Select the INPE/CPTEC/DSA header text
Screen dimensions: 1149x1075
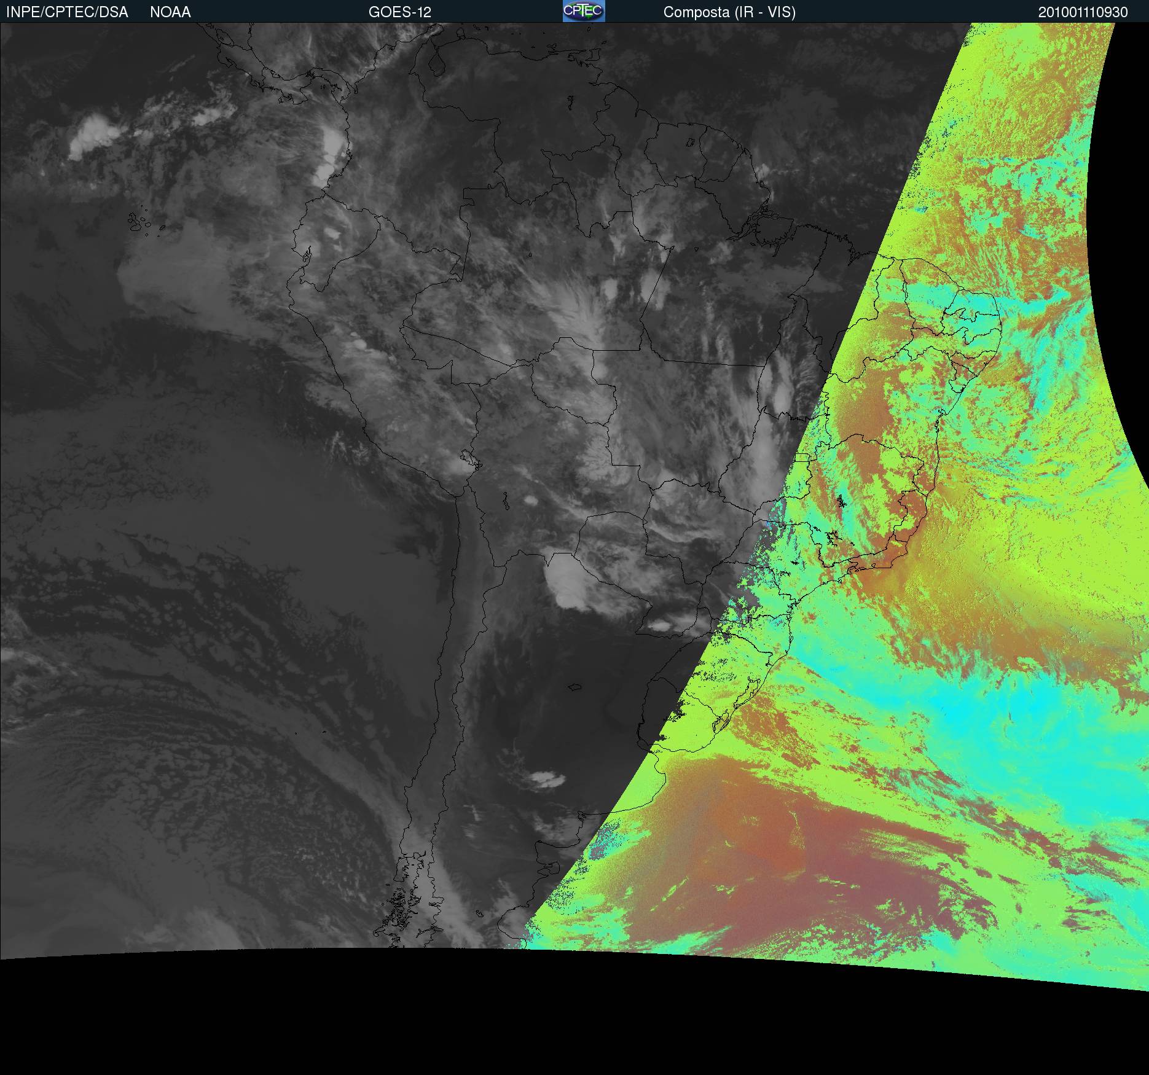(67, 12)
